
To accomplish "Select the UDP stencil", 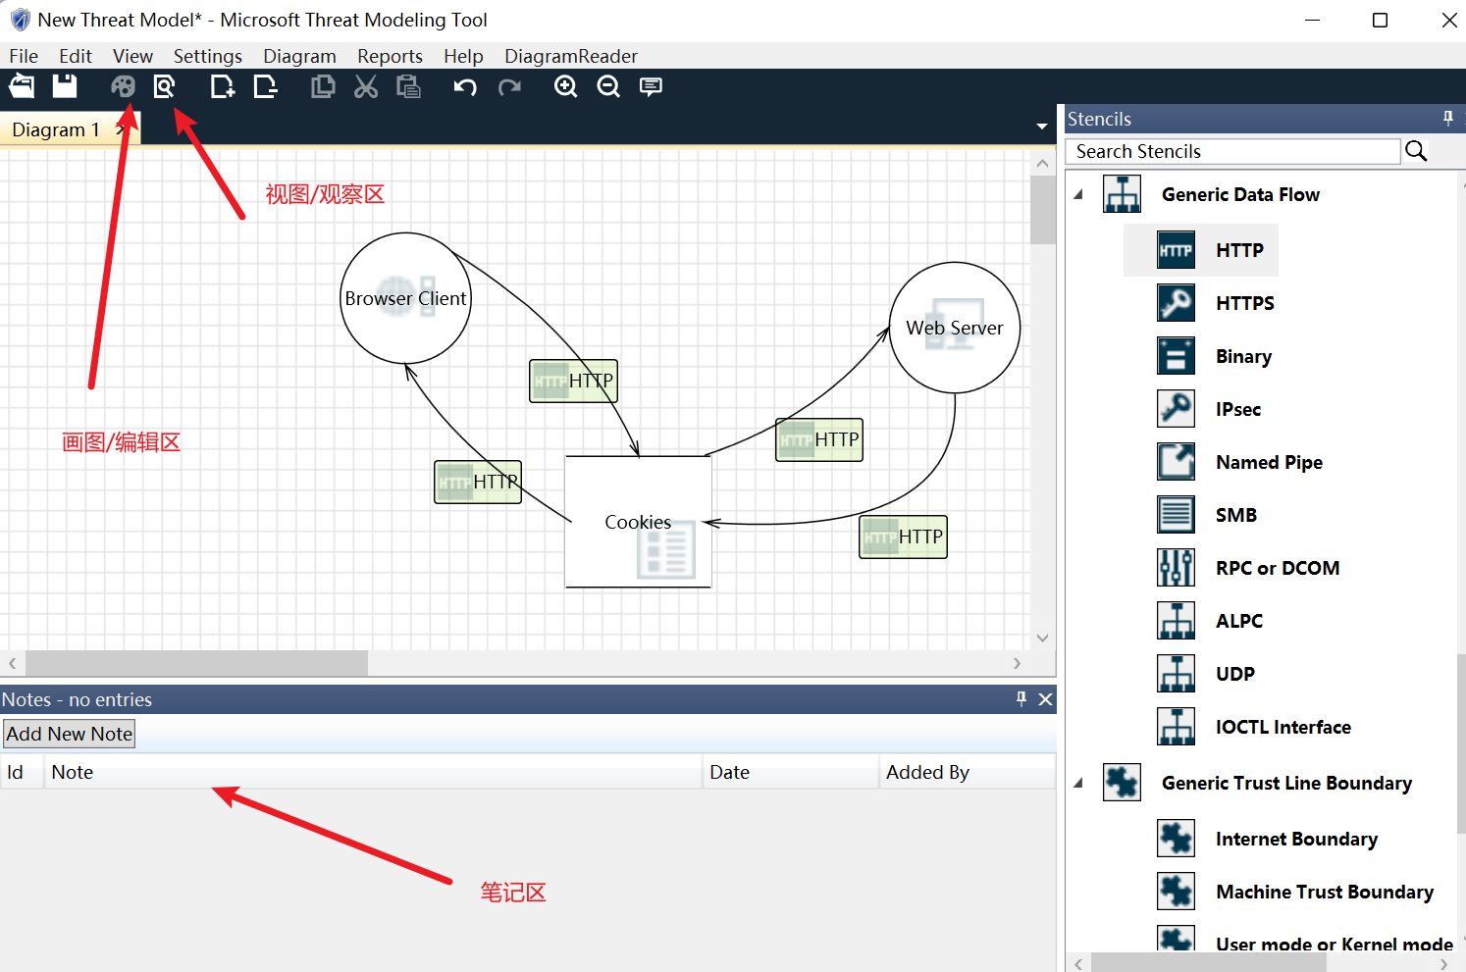I will (x=1206, y=674).
